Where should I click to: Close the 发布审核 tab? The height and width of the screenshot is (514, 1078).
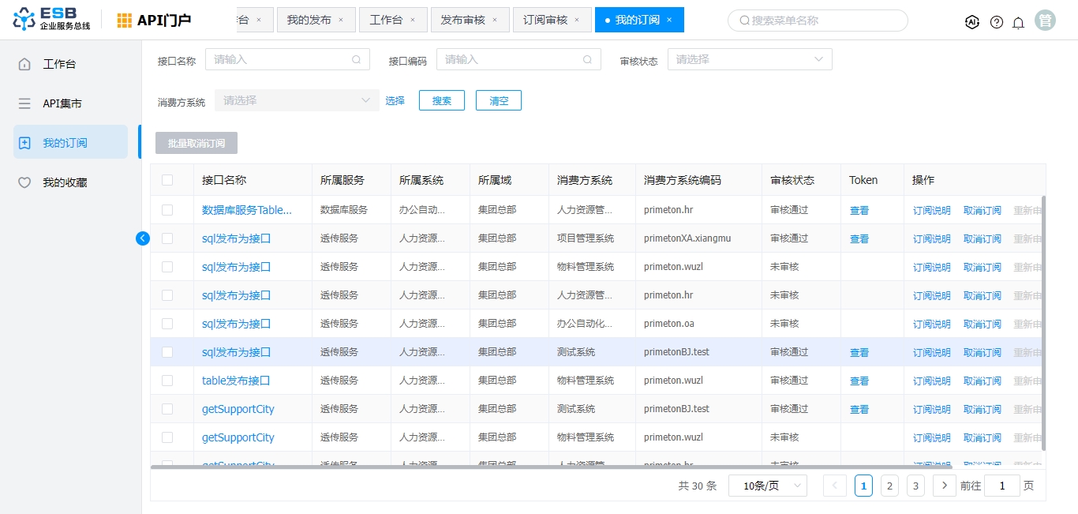pyautogui.click(x=495, y=20)
